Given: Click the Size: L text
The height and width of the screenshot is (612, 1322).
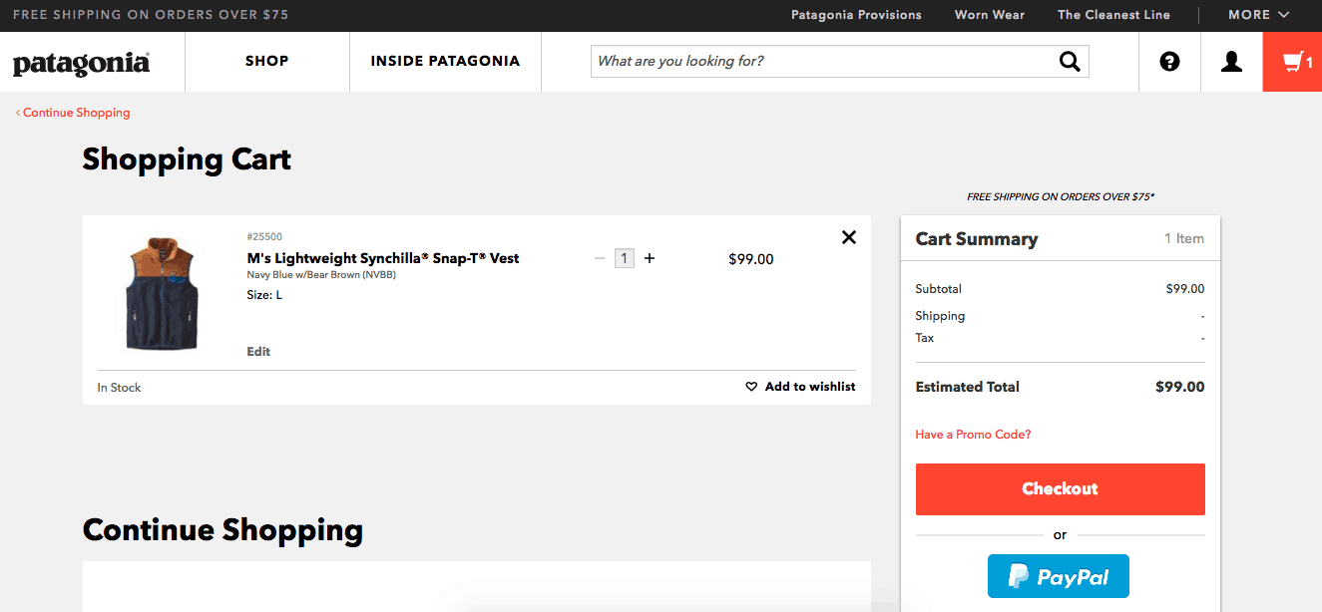Looking at the screenshot, I should coord(264,295).
